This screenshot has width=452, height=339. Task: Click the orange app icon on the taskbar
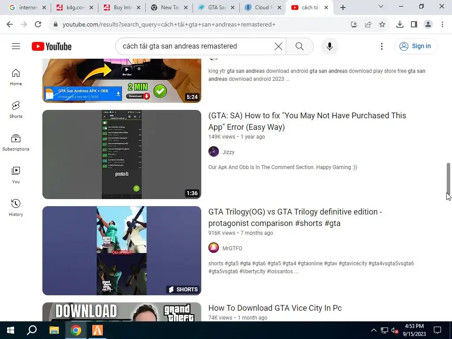point(98,330)
